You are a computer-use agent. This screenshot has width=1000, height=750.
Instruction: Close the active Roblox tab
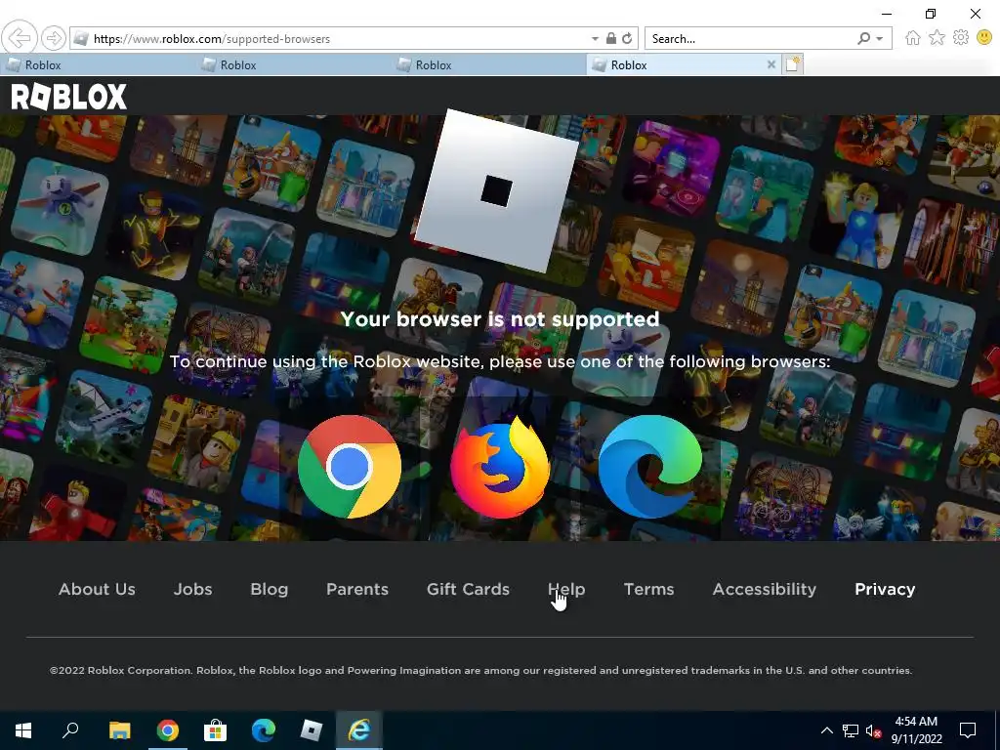(x=771, y=64)
